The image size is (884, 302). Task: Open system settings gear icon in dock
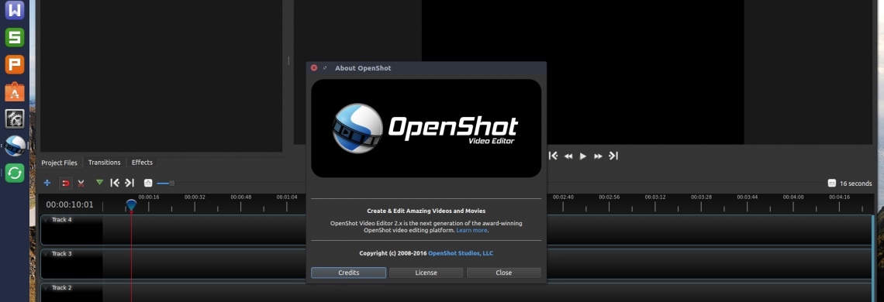pos(15,118)
